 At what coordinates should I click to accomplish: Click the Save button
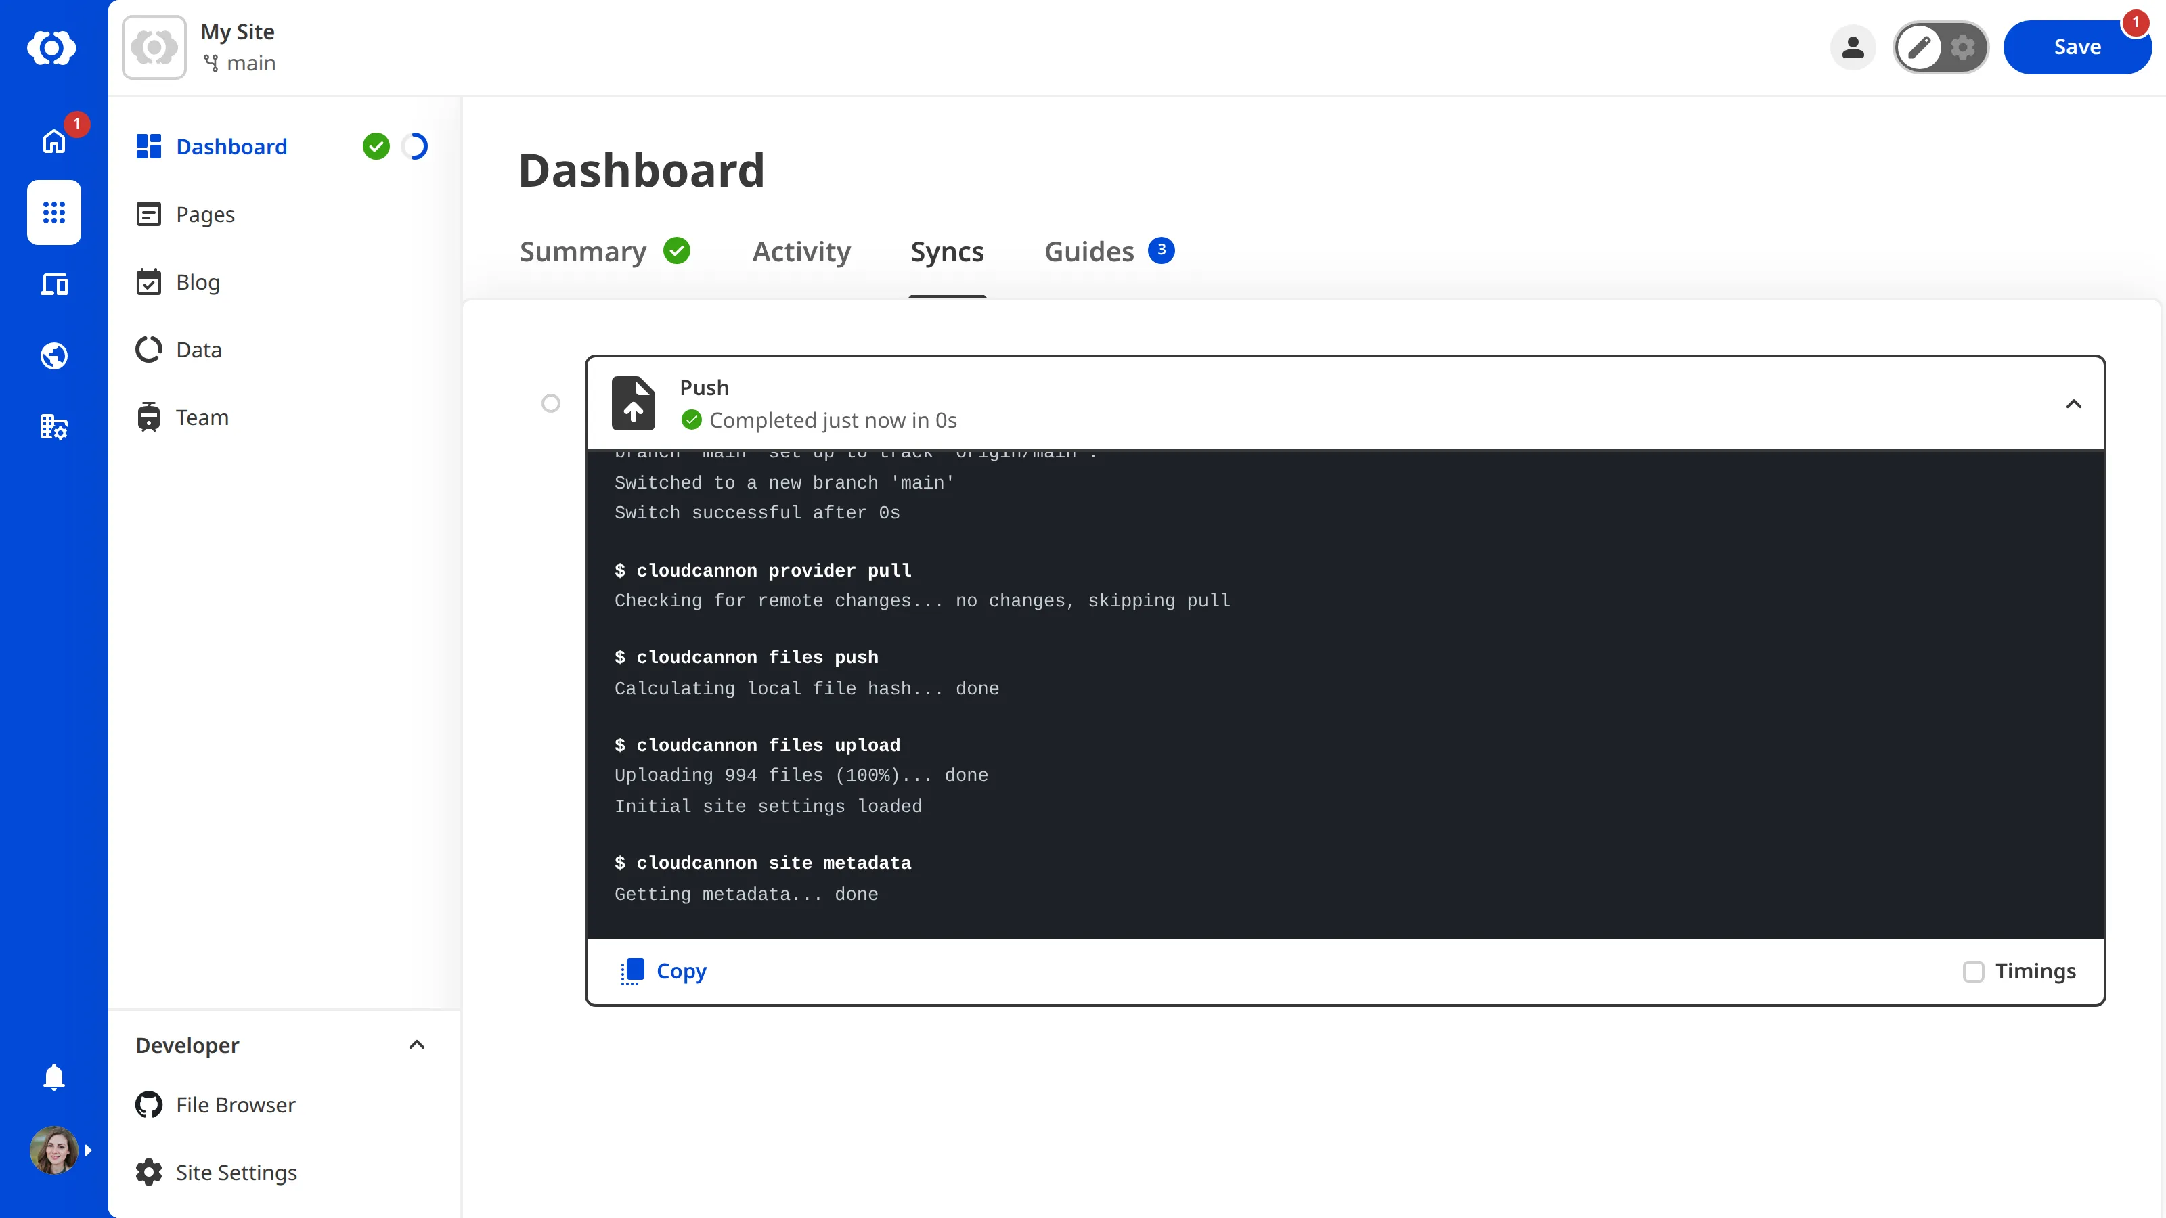[2078, 47]
